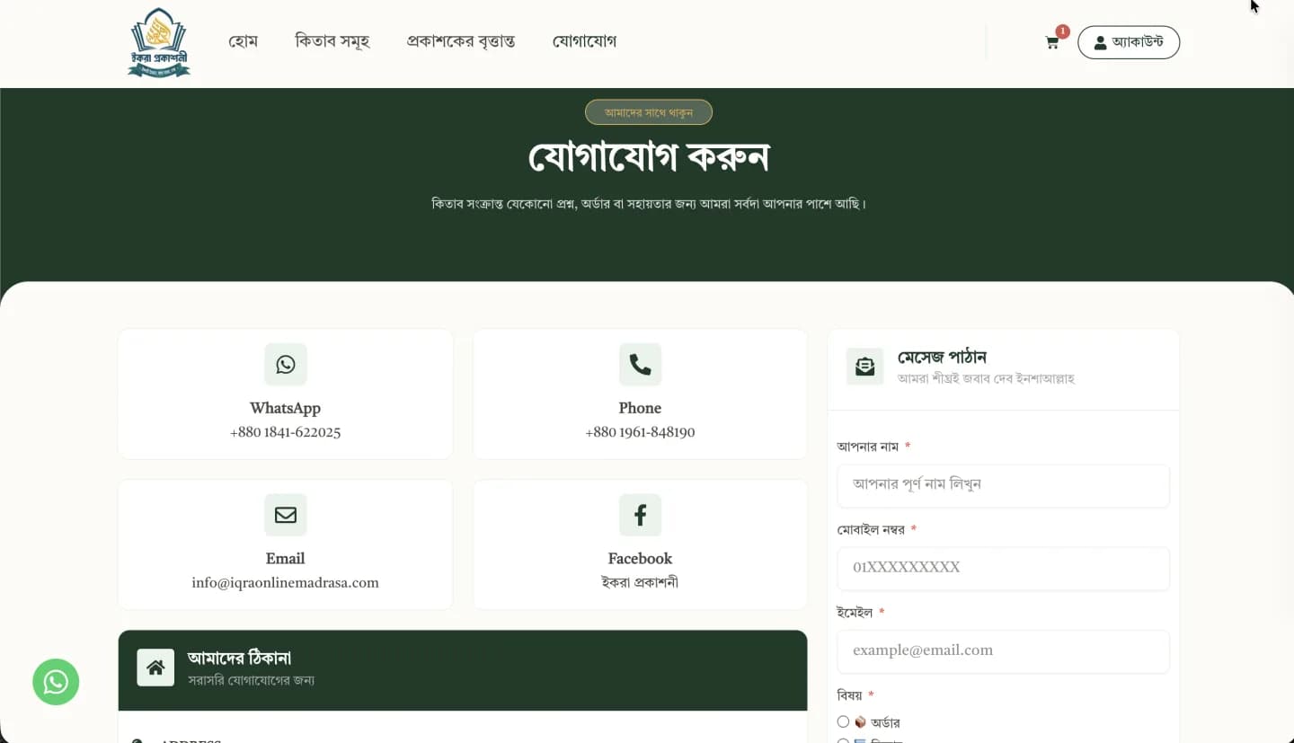This screenshot has width=1294, height=743.
Task: Focus the আপনার নাম input field
Action: (1003, 485)
